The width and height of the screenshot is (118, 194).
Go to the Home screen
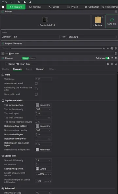click(3, 7)
